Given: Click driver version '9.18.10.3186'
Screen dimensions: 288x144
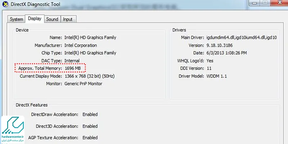Looking at the screenshot, I should pyautogui.click(x=219, y=45).
